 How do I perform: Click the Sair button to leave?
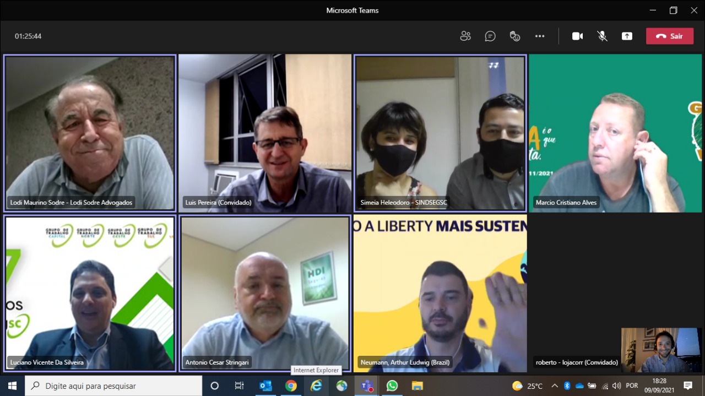click(x=670, y=36)
